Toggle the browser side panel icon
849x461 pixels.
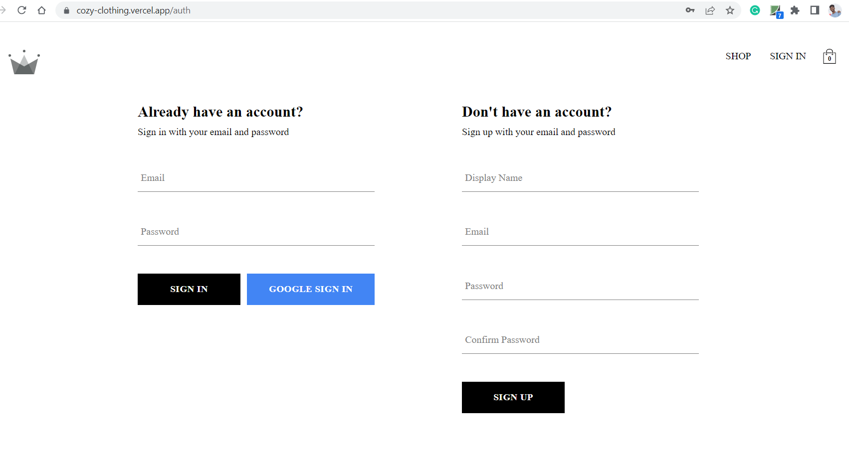[x=815, y=10]
